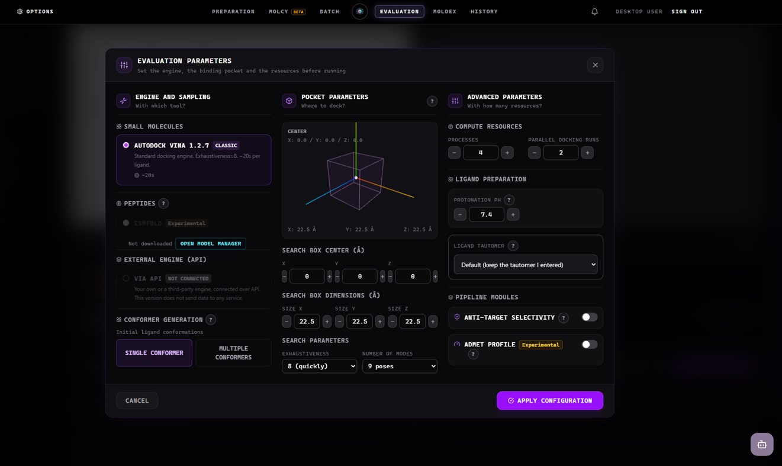Open the History tab

[x=484, y=12]
